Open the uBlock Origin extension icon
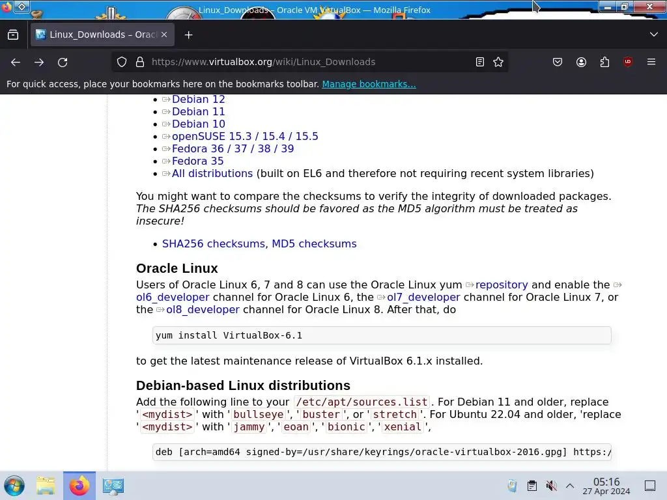The height and width of the screenshot is (500, 667). [628, 62]
